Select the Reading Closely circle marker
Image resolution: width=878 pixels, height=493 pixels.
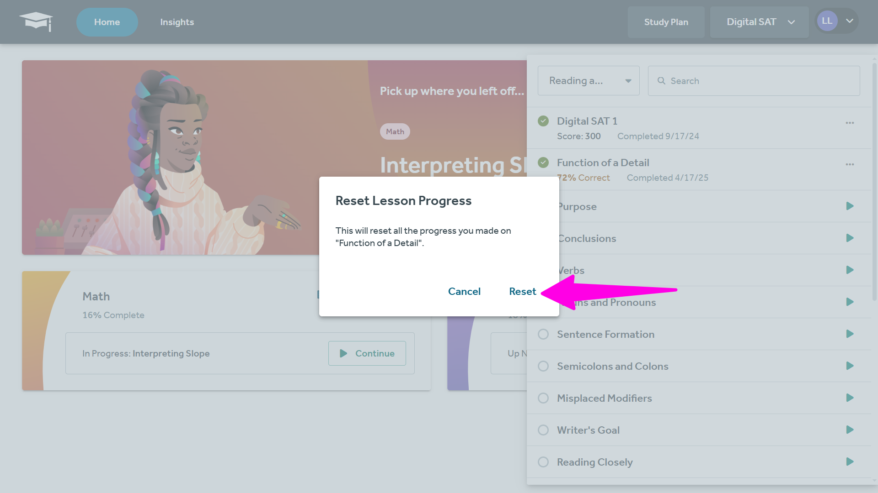pos(543,462)
